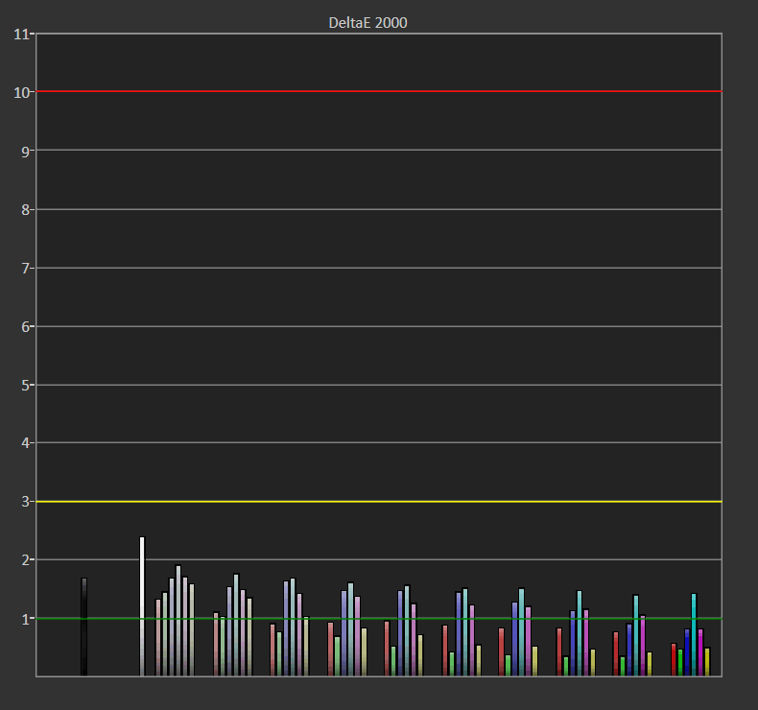Click the fully saturated yellow bar

[707, 662]
